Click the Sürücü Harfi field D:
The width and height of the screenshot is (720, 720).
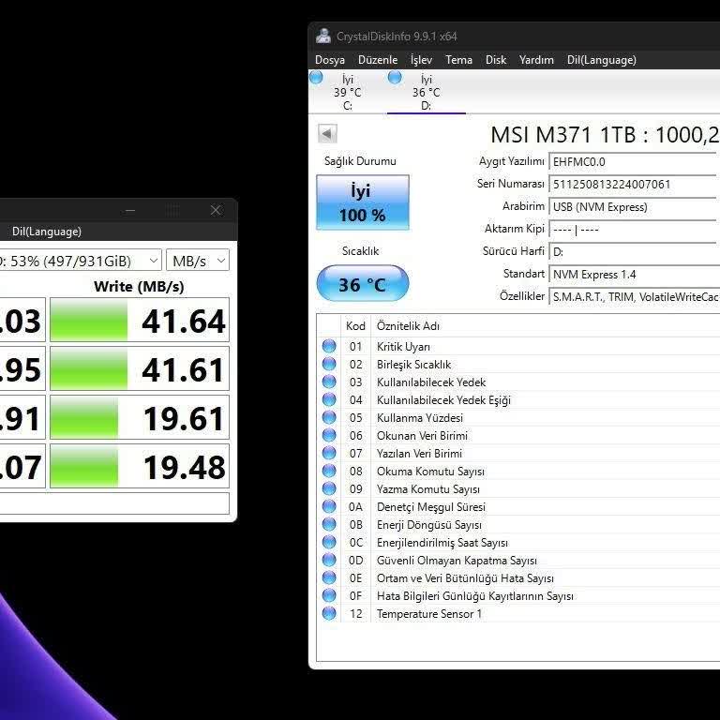tap(635, 252)
